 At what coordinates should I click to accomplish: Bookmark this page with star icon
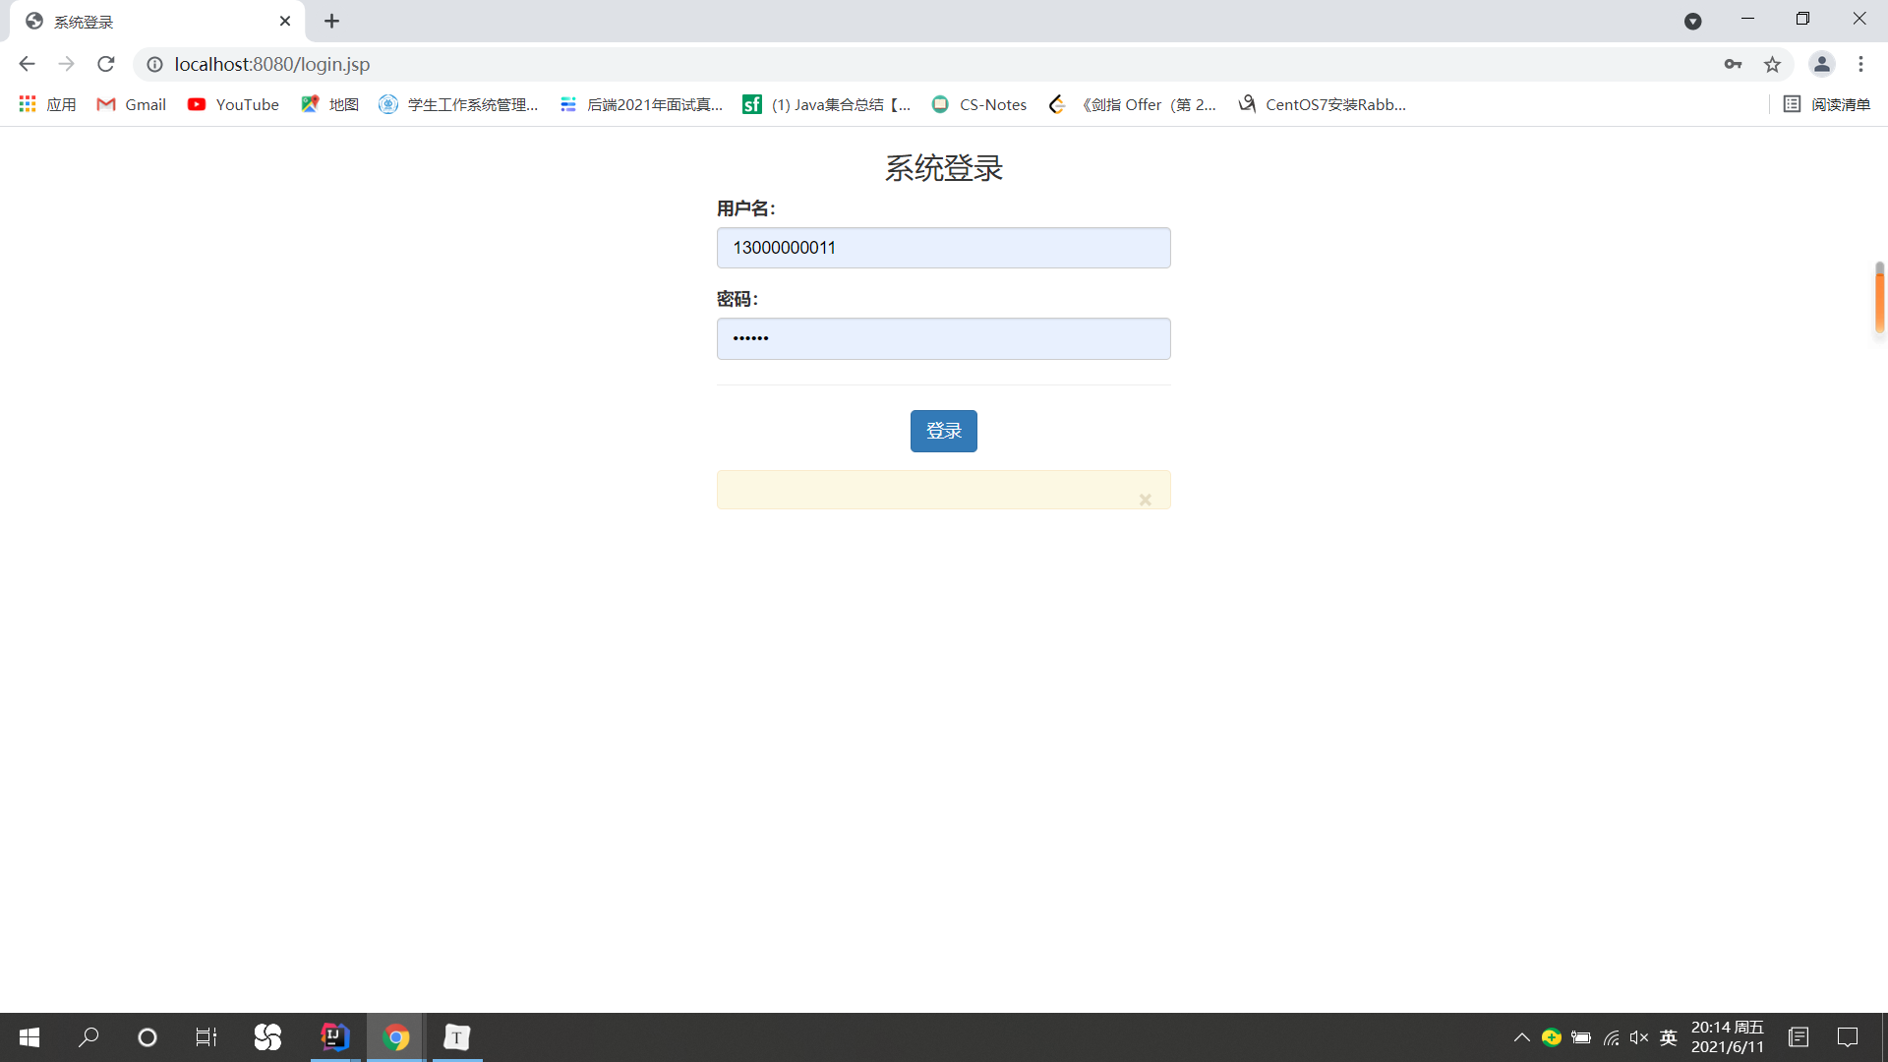pos(1772,64)
